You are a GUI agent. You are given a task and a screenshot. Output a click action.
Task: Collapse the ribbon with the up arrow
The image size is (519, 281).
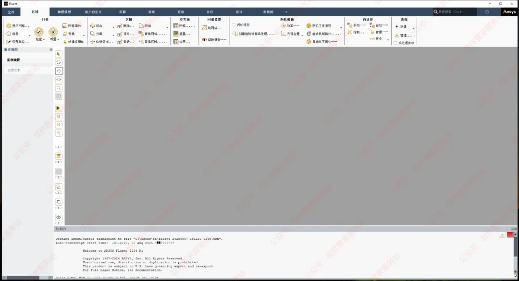286,12
